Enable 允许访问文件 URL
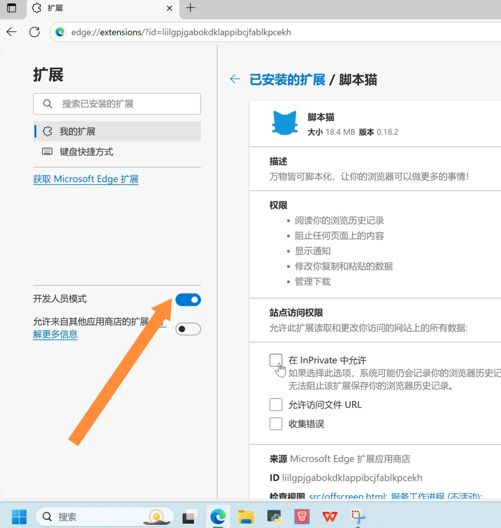 [x=276, y=404]
